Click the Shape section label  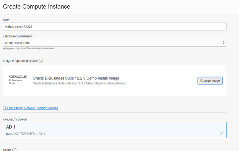(x=7, y=150)
